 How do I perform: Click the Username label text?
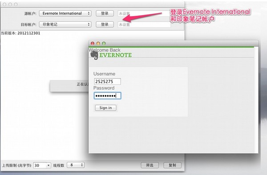[x=104, y=74]
